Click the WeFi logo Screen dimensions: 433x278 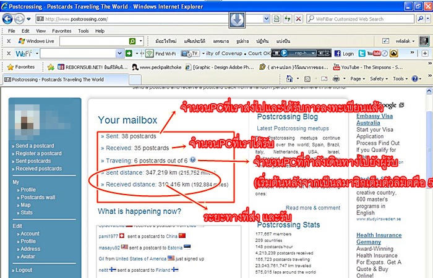coord(24,53)
